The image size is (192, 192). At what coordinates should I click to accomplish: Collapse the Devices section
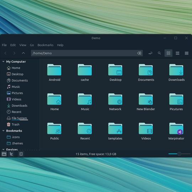4,149
